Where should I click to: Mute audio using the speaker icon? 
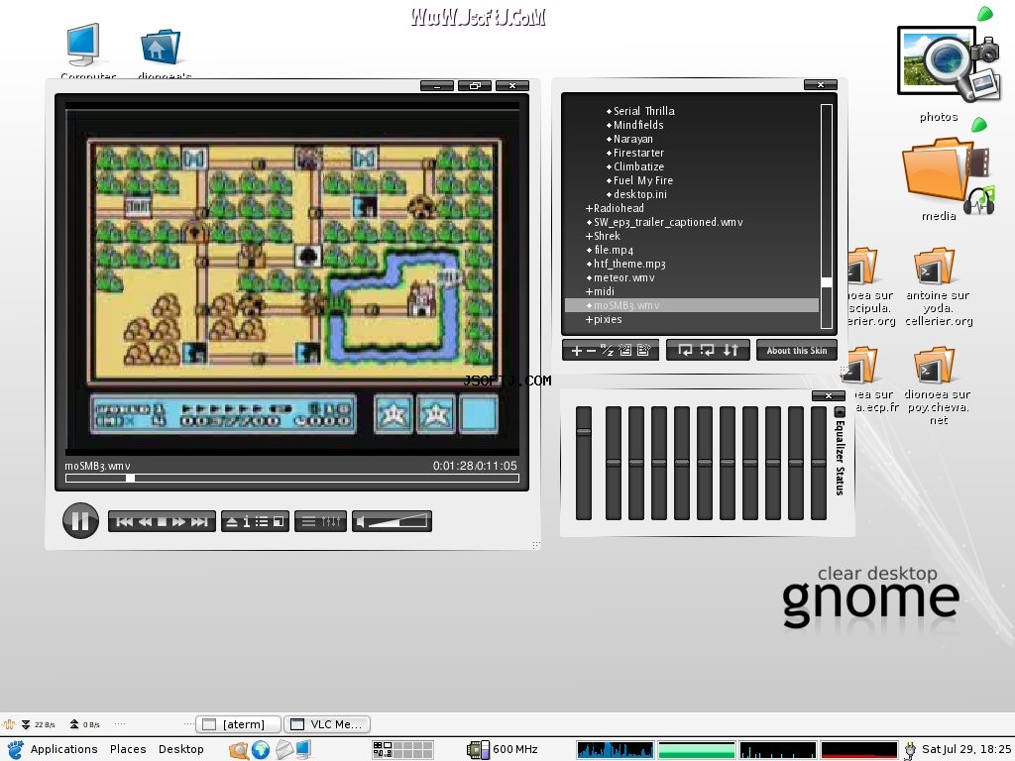[361, 521]
